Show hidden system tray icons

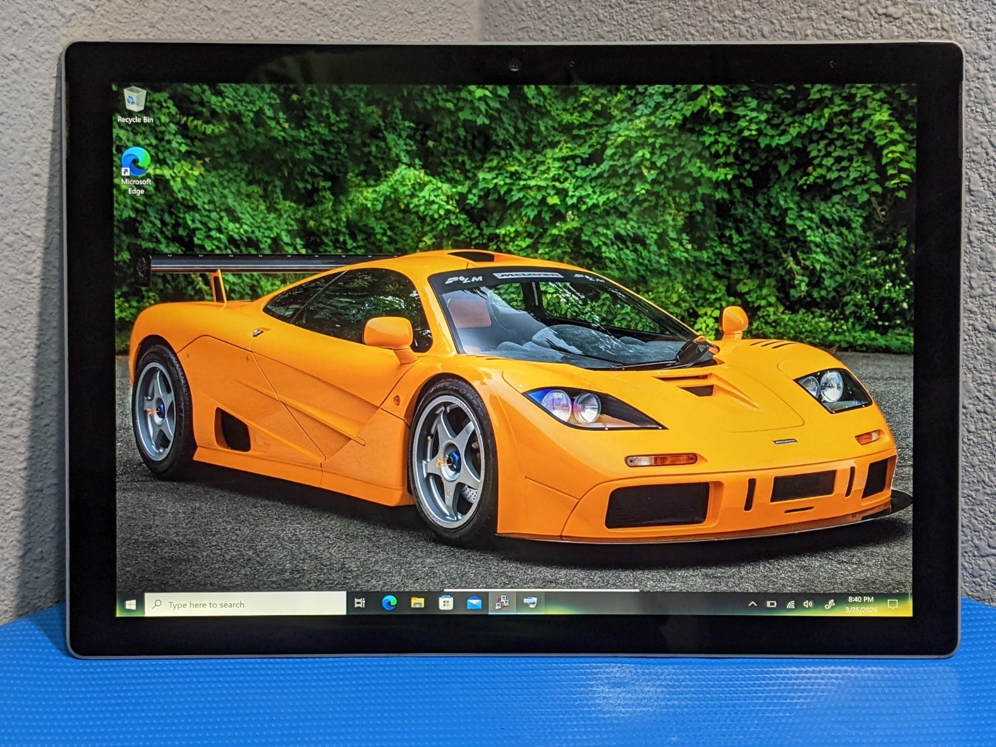coord(753,604)
